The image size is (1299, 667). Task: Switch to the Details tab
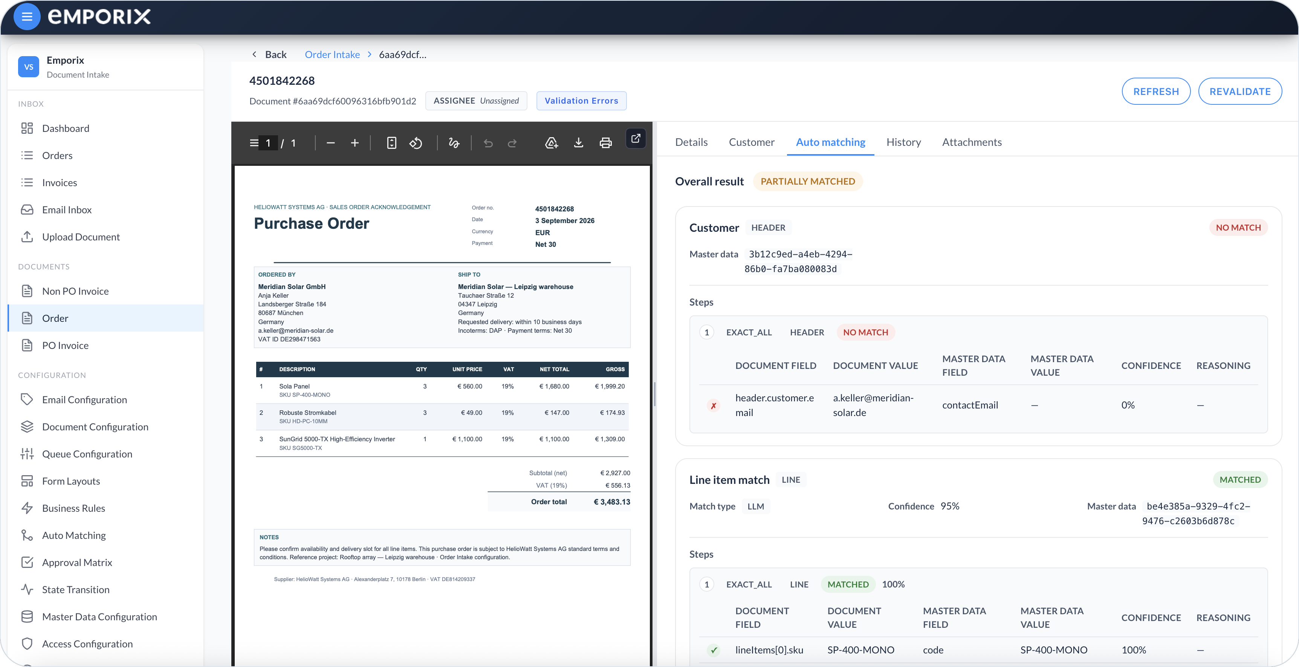point(691,142)
